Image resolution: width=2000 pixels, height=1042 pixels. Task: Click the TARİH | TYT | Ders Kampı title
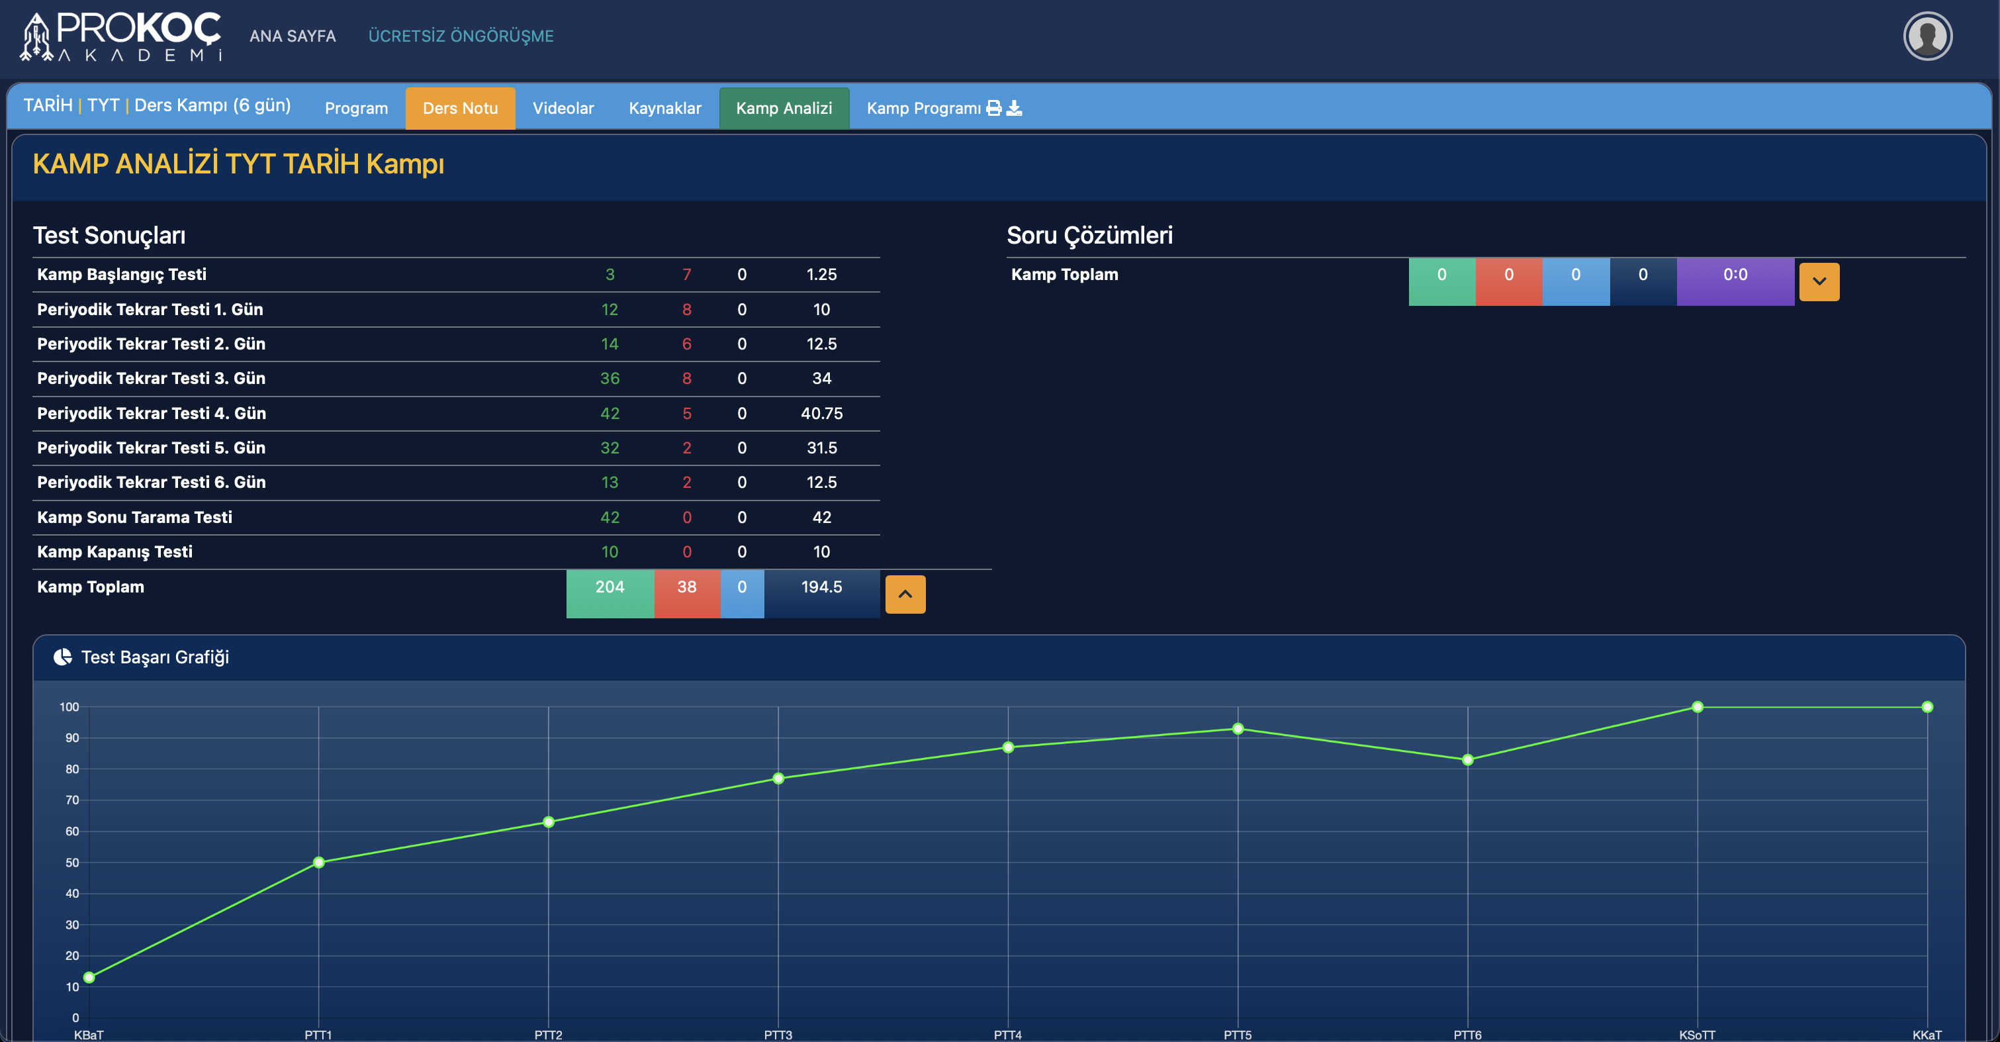pos(157,105)
